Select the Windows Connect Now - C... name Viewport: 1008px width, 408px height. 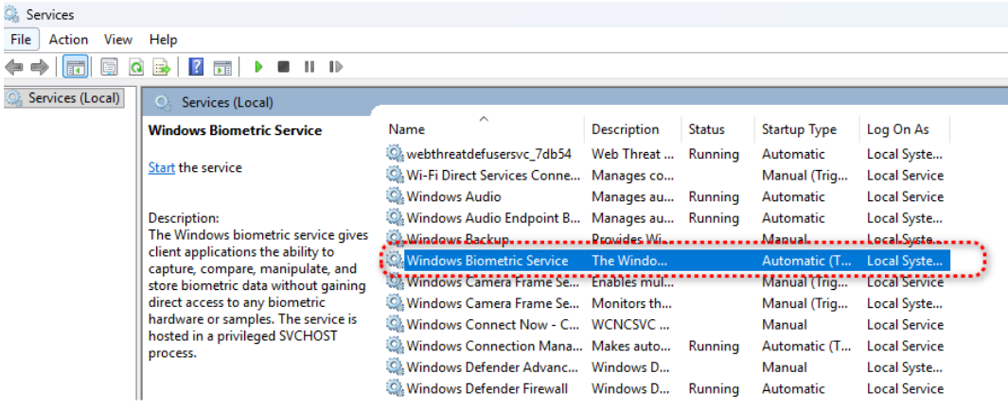493,324
